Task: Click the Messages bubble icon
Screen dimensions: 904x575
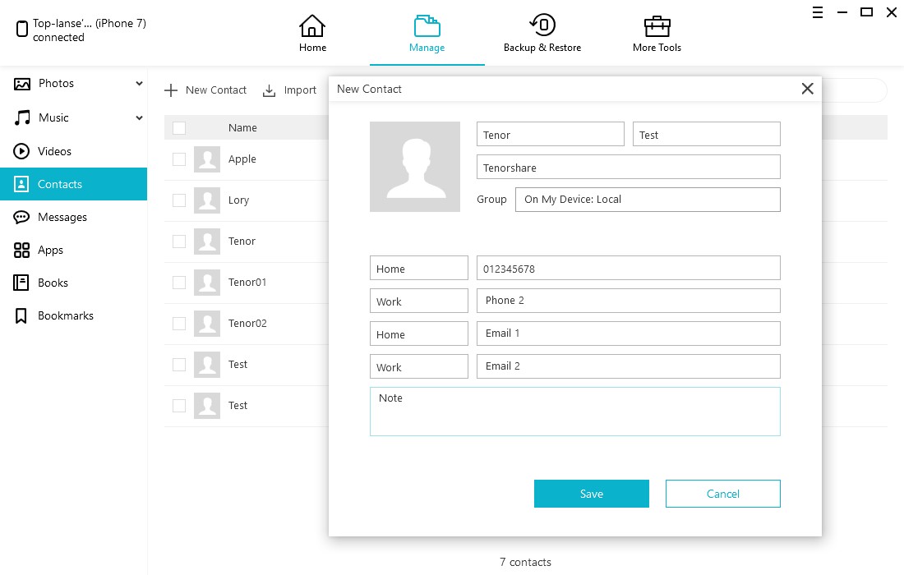Action: (x=21, y=217)
